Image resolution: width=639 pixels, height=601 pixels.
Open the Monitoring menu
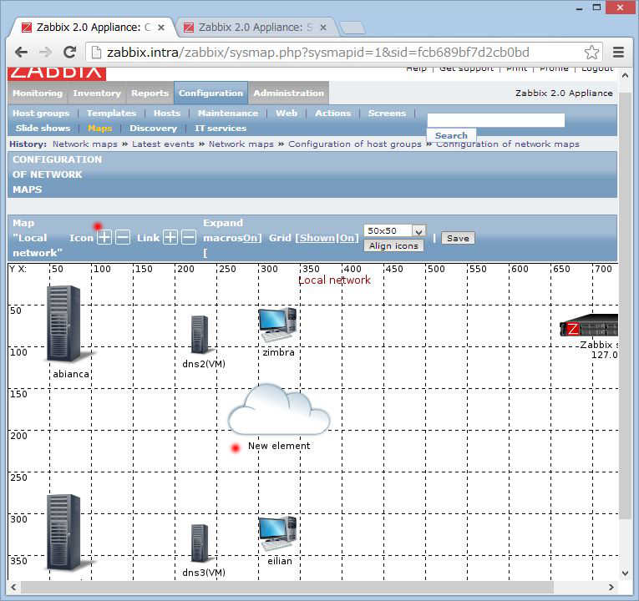[x=38, y=93]
